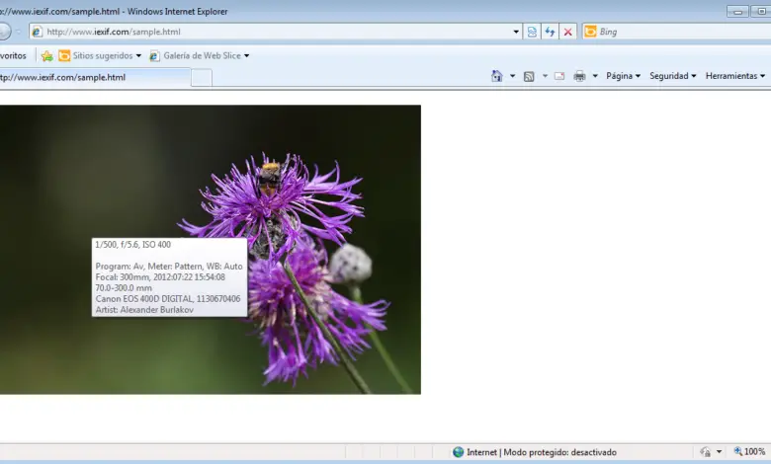The height and width of the screenshot is (464, 771).
Task: Click the page icon in address bar
Action: pyautogui.click(x=37, y=32)
